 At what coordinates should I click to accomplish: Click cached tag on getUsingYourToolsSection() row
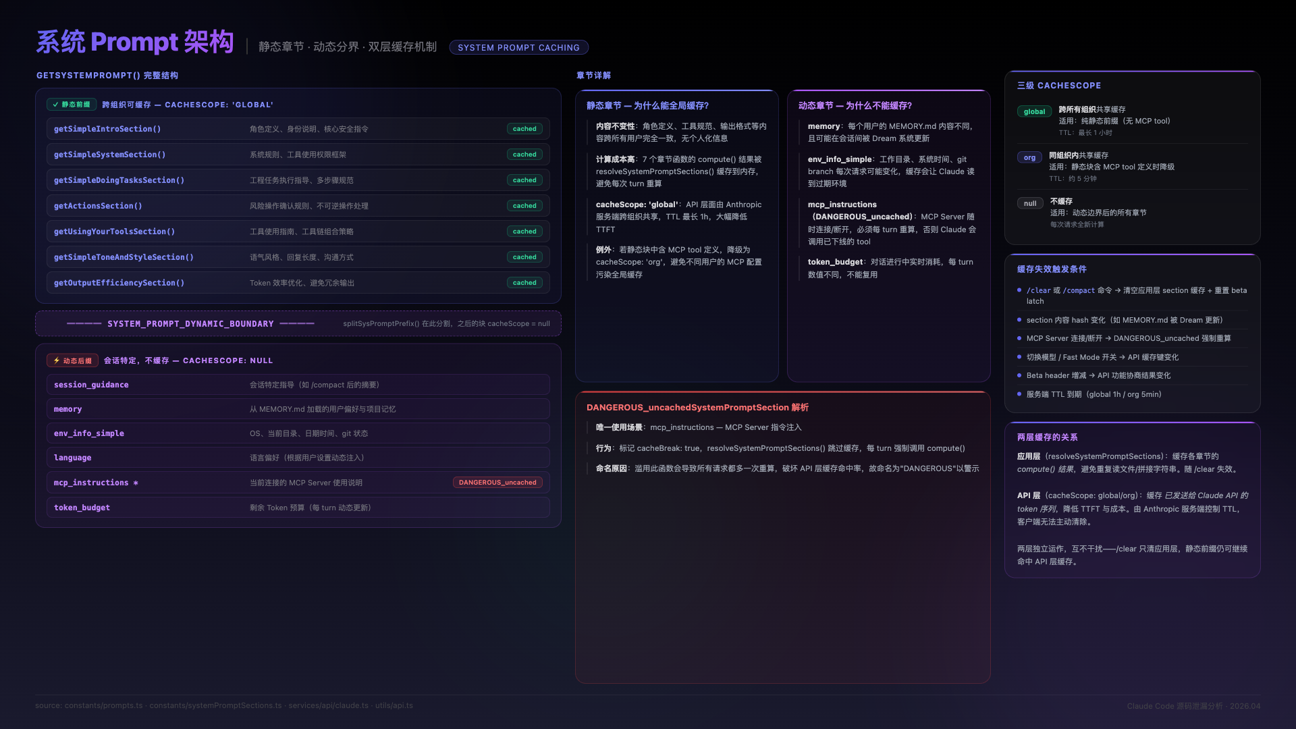pos(524,232)
